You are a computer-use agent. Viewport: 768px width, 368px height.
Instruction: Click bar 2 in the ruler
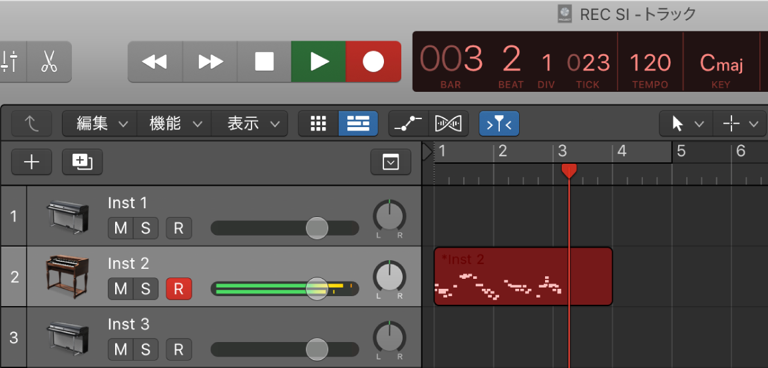click(x=502, y=151)
